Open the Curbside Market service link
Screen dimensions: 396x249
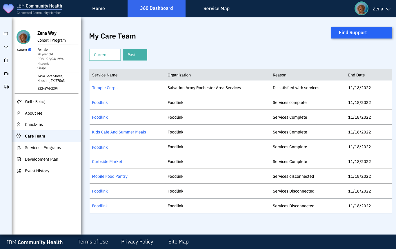(107, 162)
